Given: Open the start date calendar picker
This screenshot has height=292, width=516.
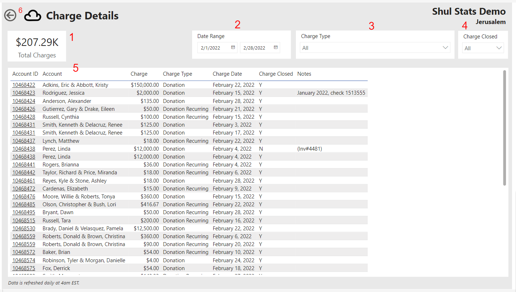Looking at the screenshot, I should click(x=233, y=47).
